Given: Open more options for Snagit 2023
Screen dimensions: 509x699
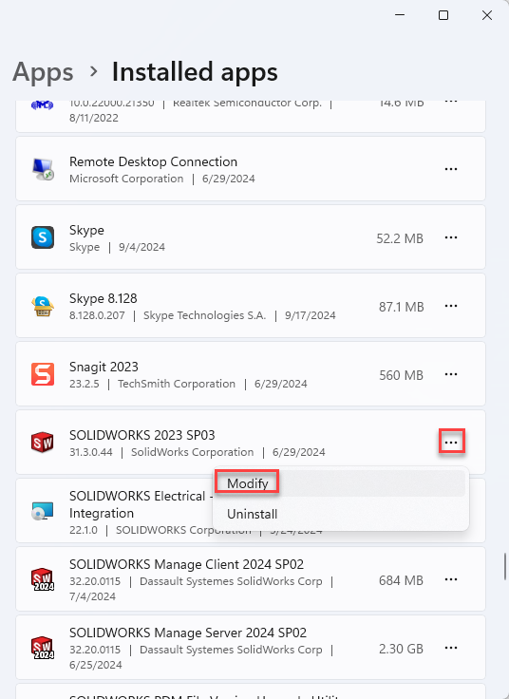Looking at the screenshot, I should click(451, 374).
